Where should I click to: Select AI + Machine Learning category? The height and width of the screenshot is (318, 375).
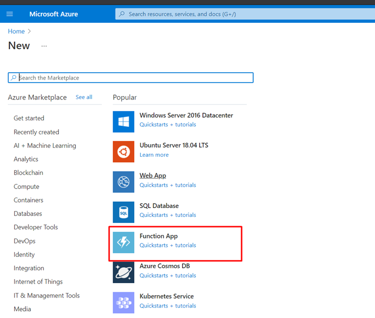[x=45, y=146]
